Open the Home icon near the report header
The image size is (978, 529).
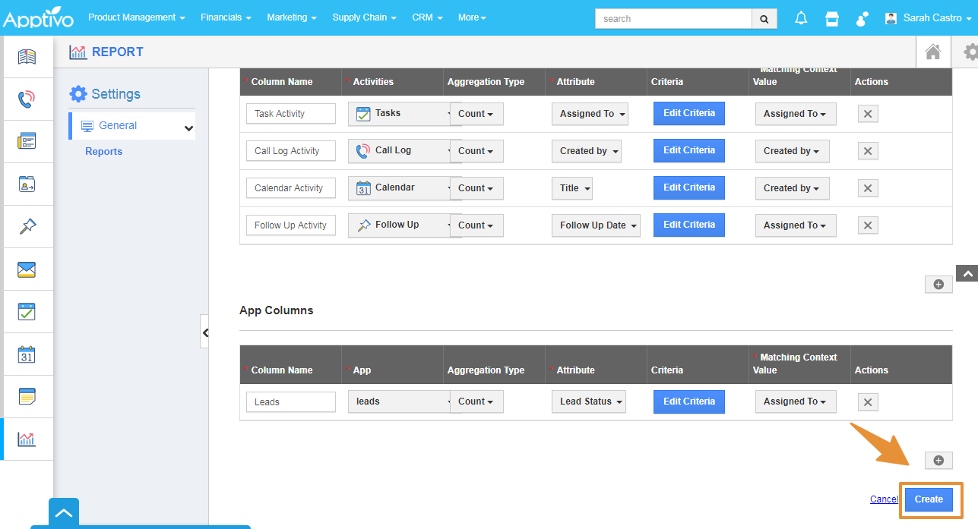[932, 51]
